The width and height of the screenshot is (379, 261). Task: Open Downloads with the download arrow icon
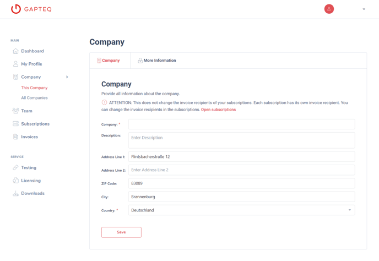point(15,193)
